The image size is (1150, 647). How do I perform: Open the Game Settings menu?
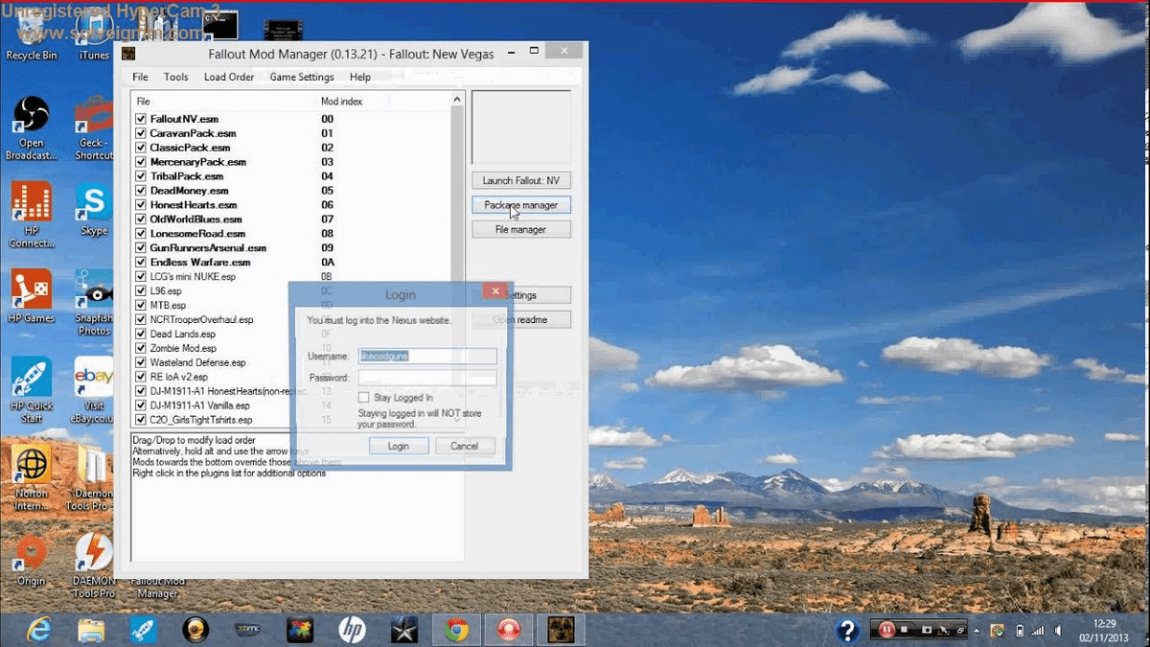pos(302,77)
